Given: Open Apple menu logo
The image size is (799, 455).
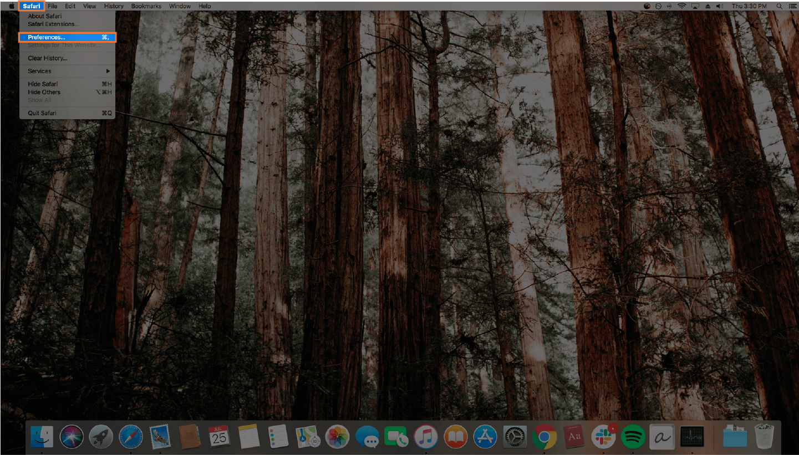Looking at the screenshot, I should pos(11,6).
